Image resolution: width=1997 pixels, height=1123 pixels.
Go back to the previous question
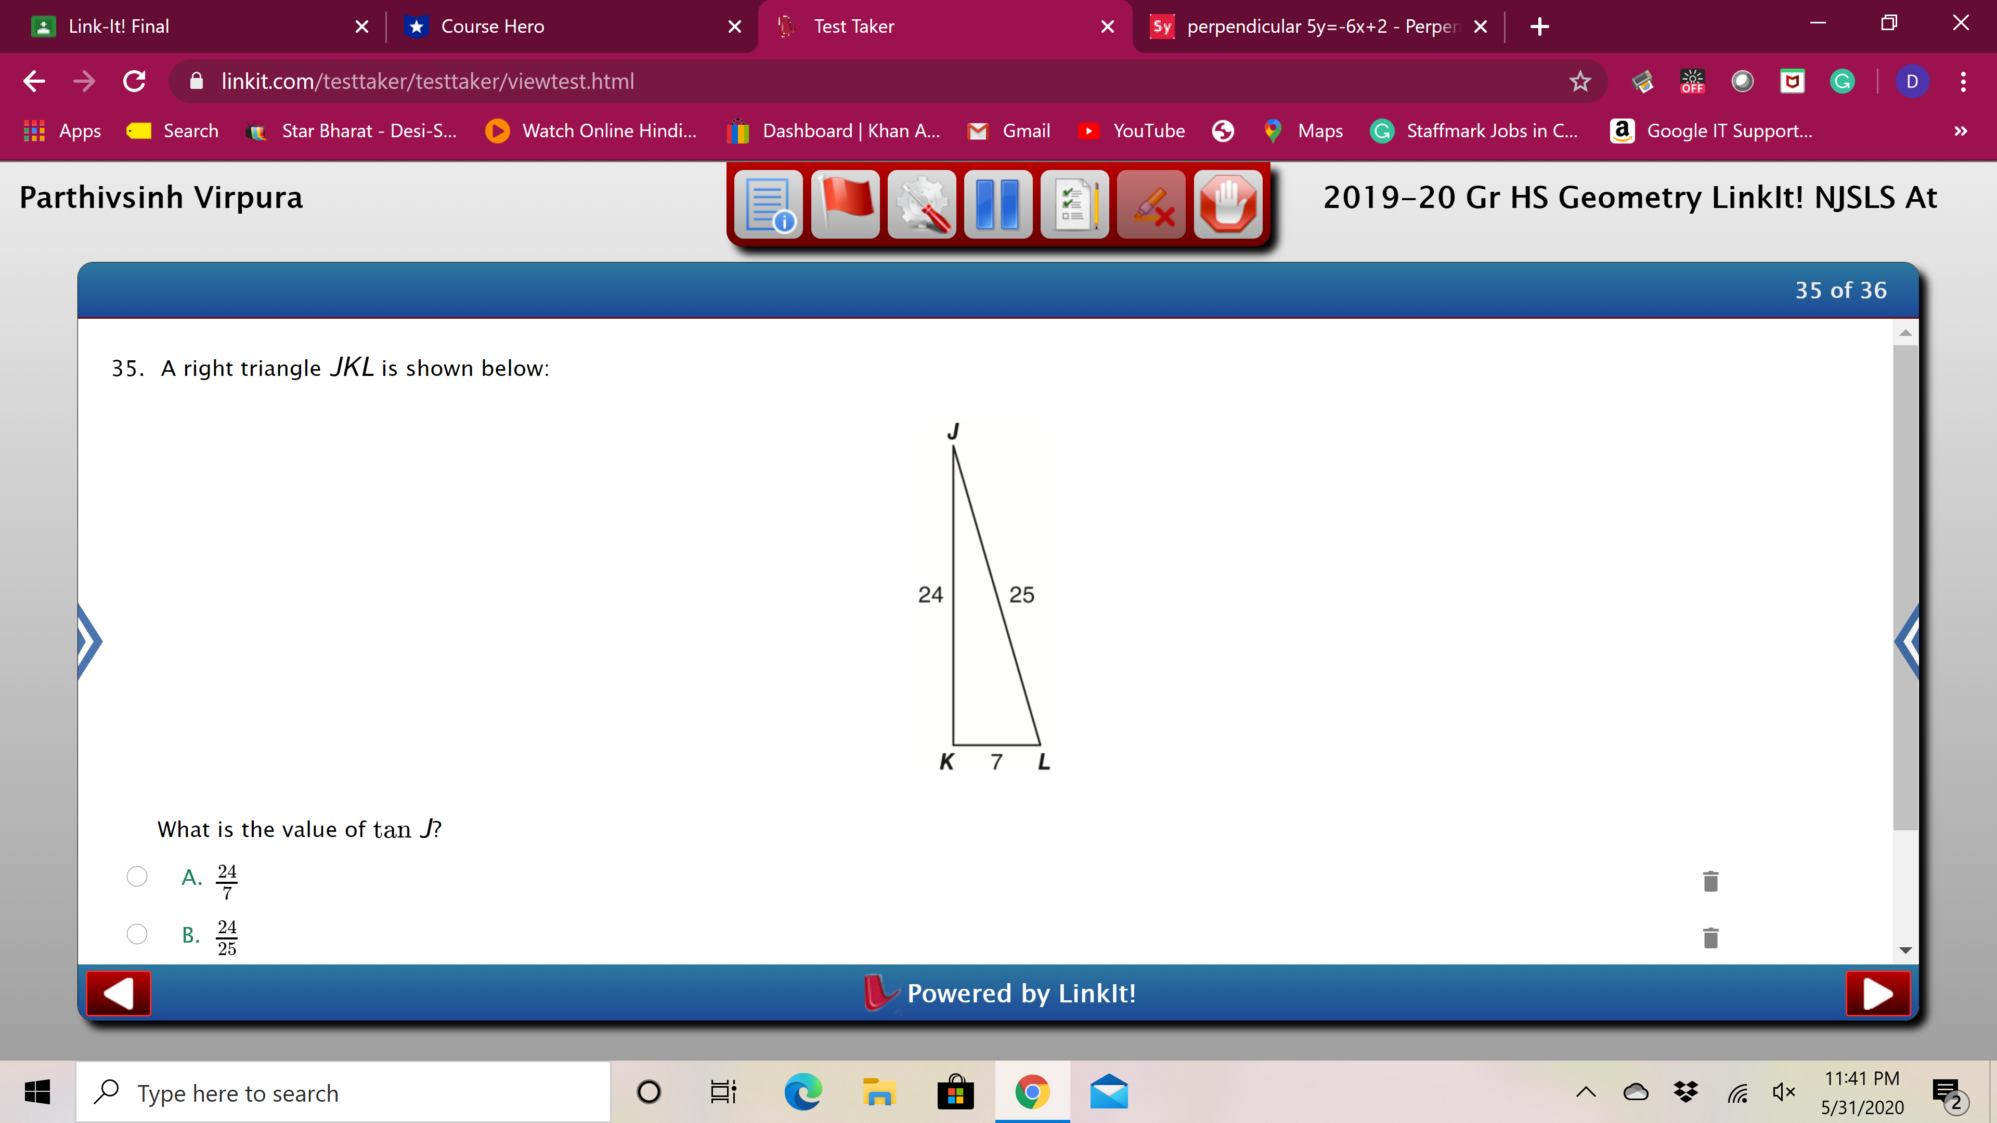tap(118, 993)
